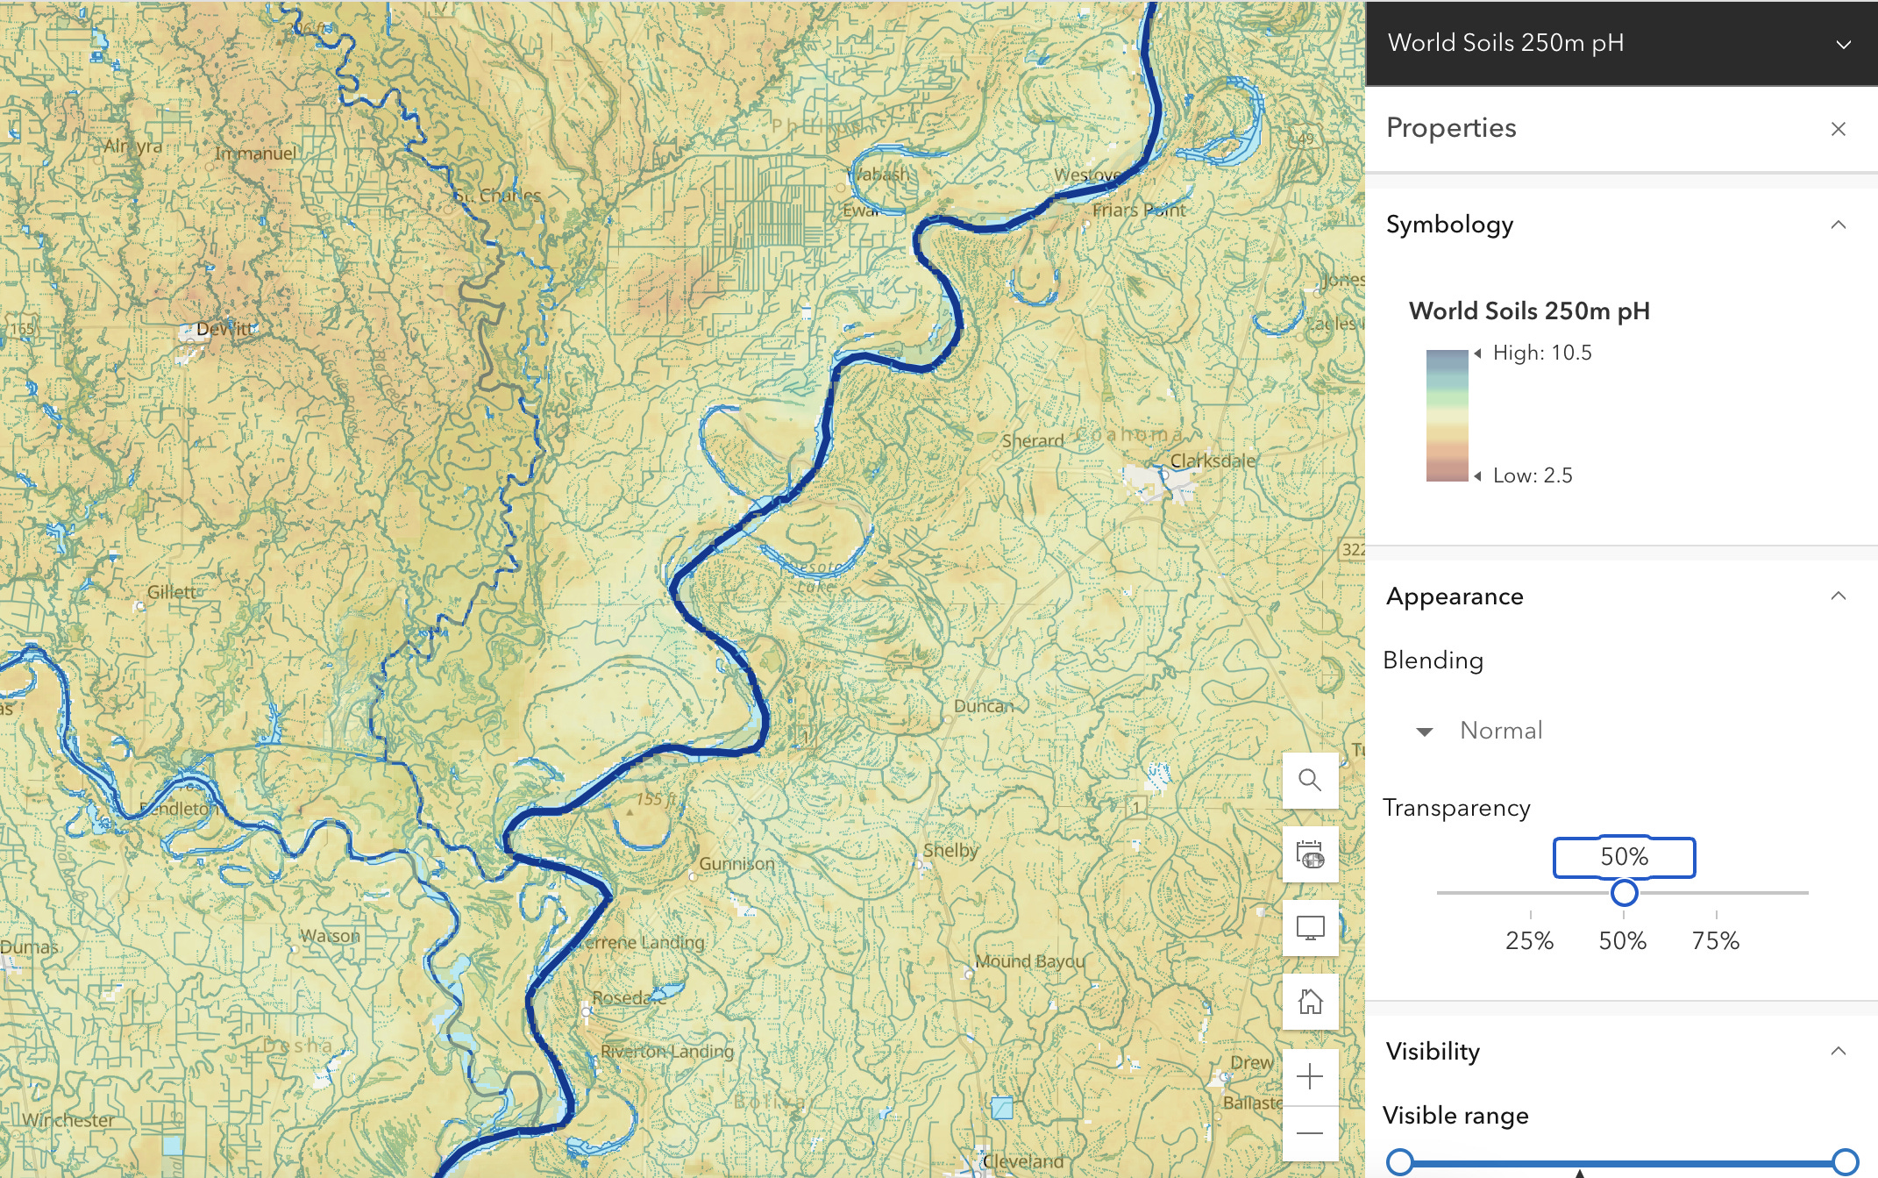
Task: Click the Transparency label
Action: (x=1456, y=808)
